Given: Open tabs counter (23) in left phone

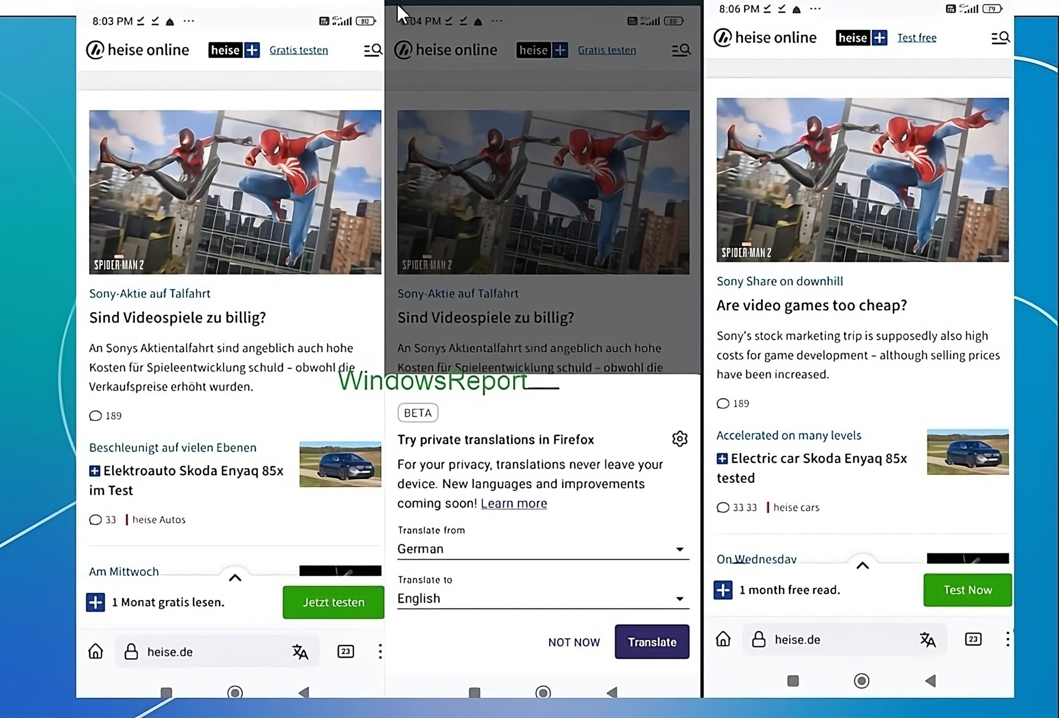Looking at the screenshot, I should tap(345, 651).
